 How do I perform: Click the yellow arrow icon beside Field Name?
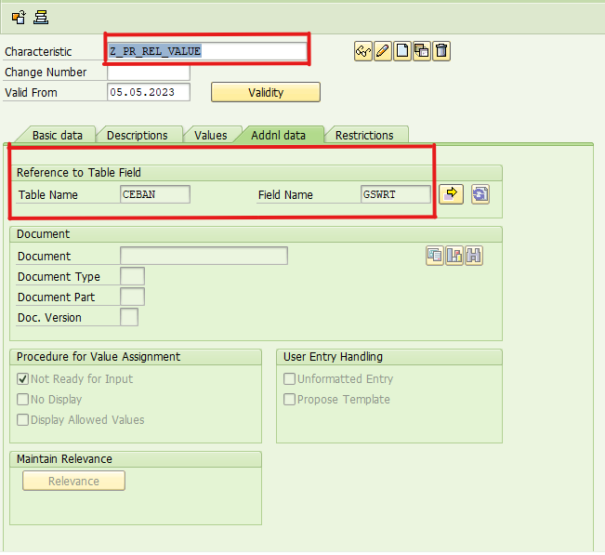point(451,194)
